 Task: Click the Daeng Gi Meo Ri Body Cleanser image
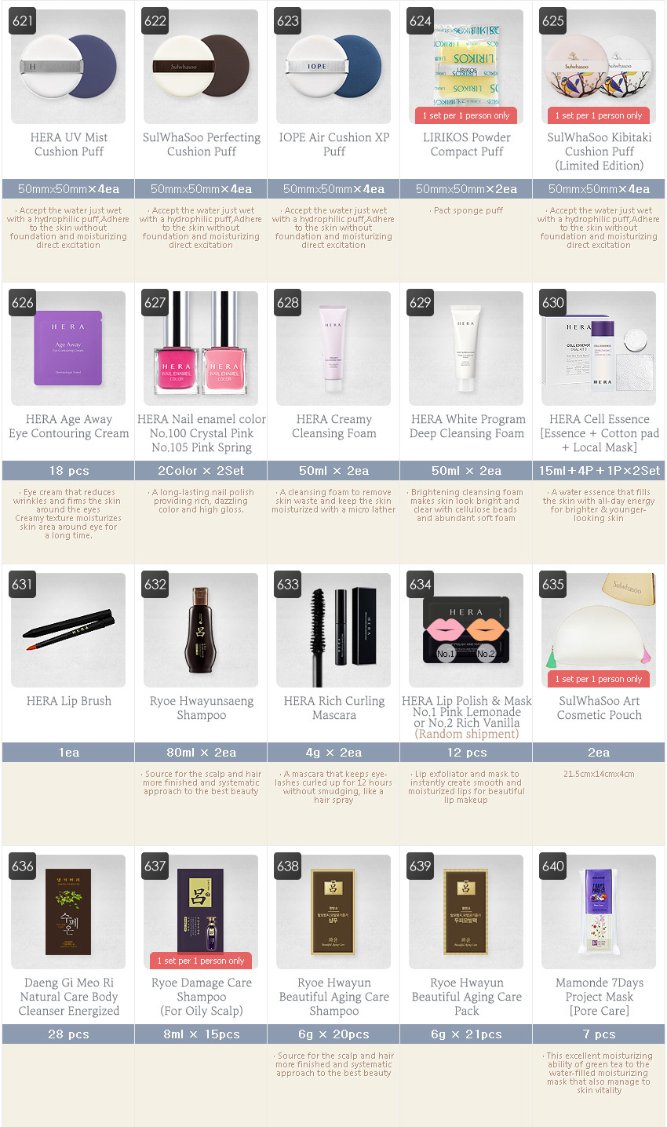click(68, 912)
